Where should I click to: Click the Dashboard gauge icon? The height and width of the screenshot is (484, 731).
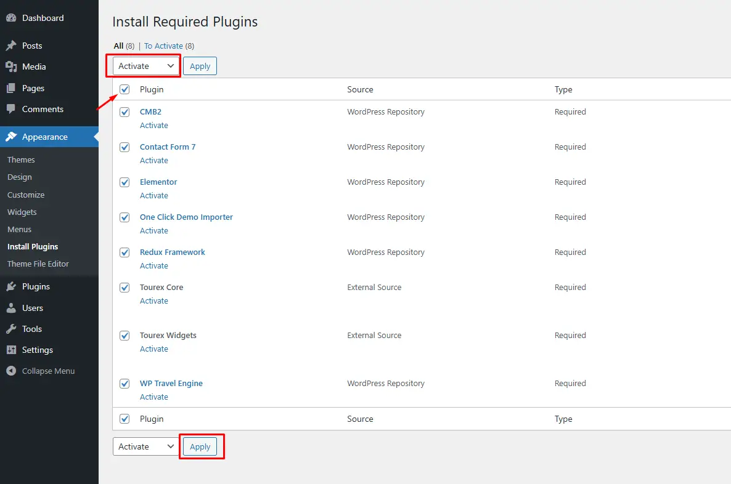11,18
